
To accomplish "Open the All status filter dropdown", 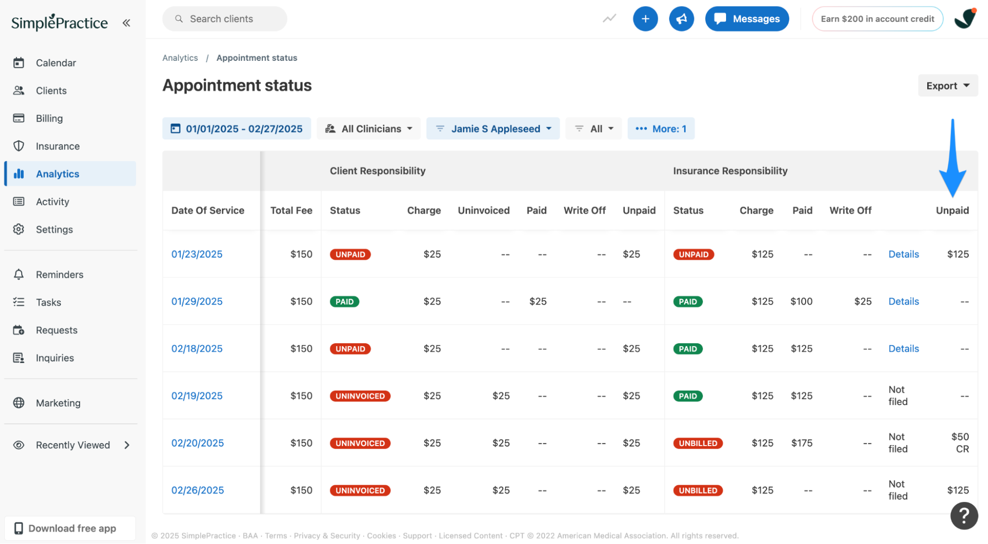I will pos(594,129).
